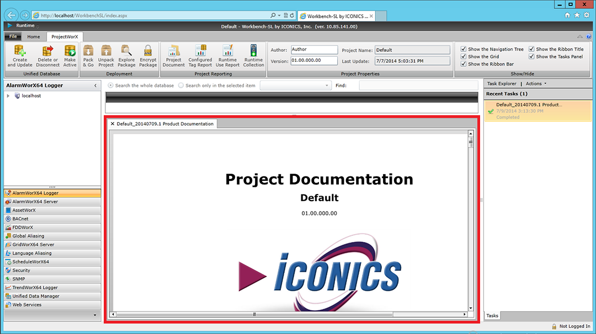Toggle the Show the Grid checkbox
This screenshot has width=596, height=334.
tap(464, 57)
